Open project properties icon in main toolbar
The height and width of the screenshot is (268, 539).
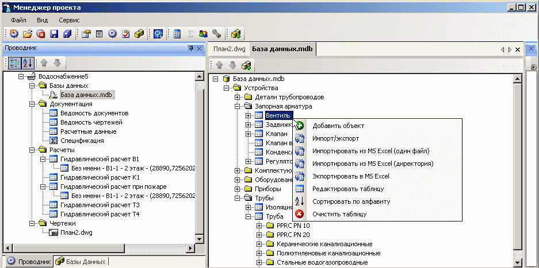tap(86, 34)
